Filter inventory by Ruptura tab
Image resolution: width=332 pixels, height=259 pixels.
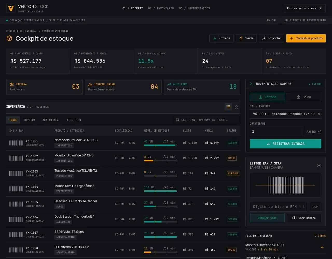point(30,120)
